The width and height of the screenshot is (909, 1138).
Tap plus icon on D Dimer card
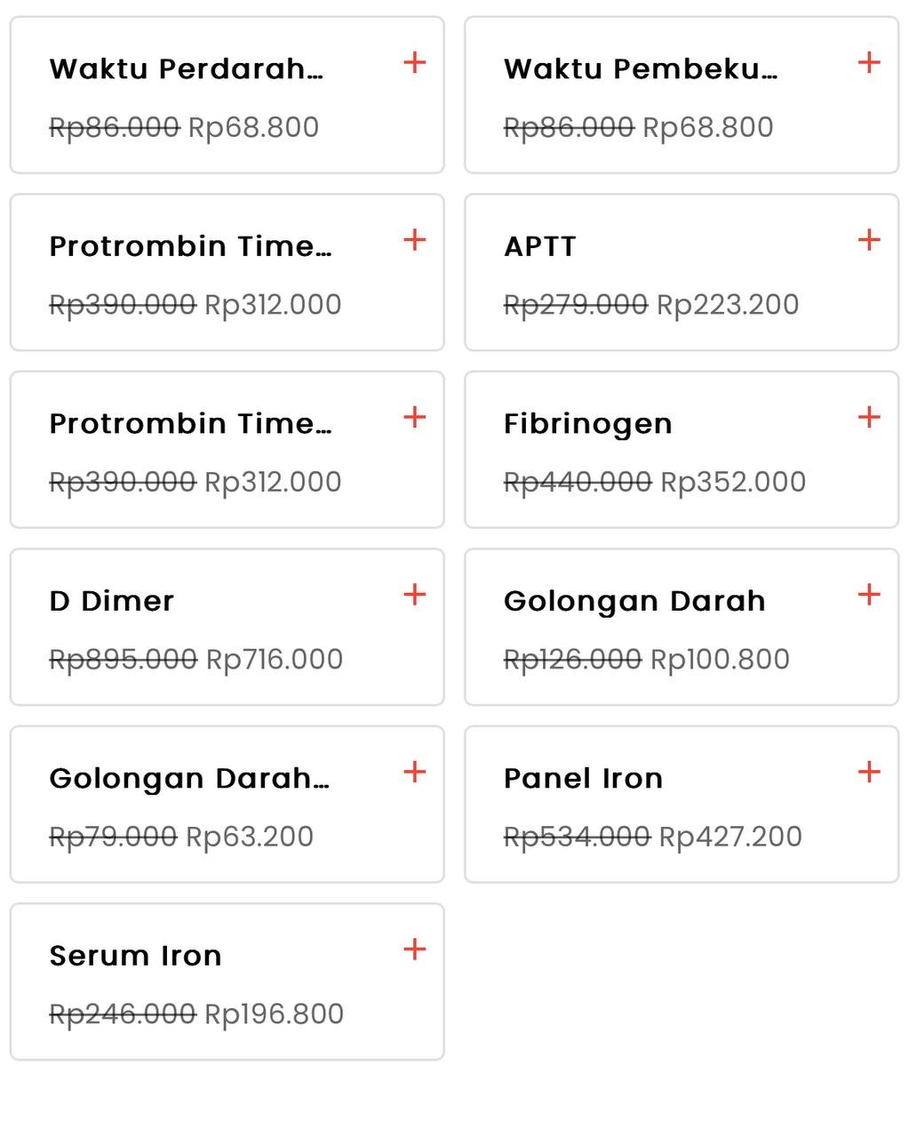pos(415,595)
